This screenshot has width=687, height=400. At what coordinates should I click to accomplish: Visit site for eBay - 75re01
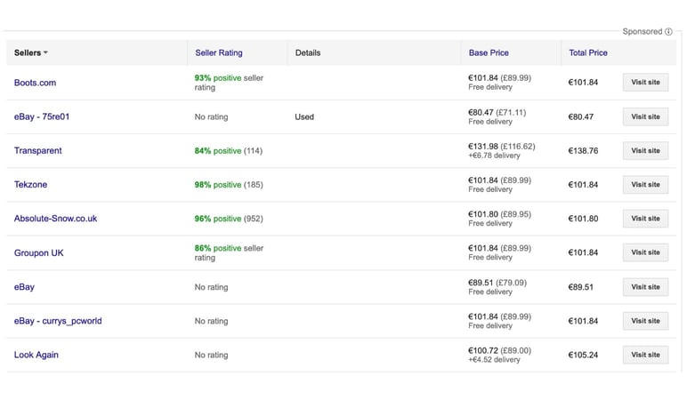(x=645, y=116)
